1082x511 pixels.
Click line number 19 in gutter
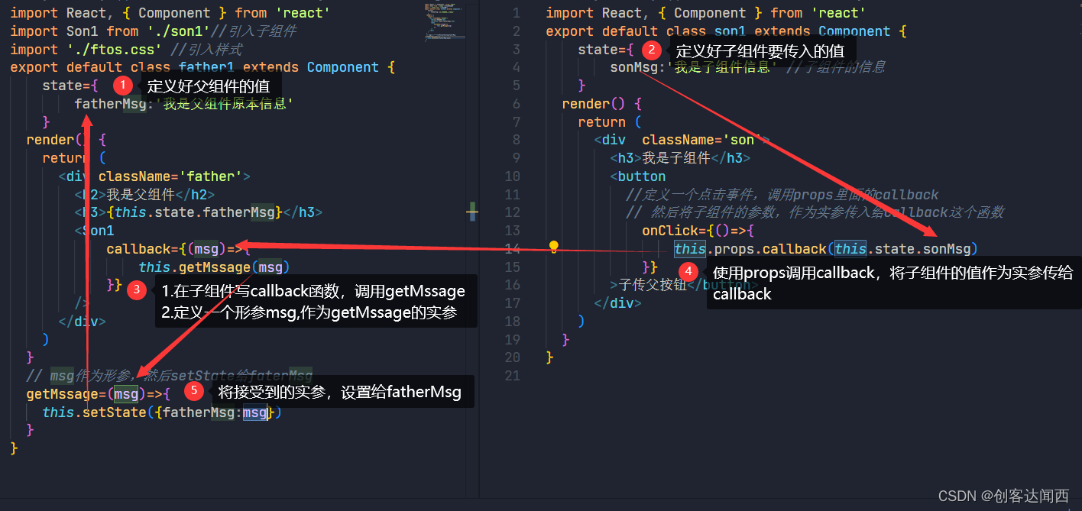pyautogui.click(x=513, y=339)
